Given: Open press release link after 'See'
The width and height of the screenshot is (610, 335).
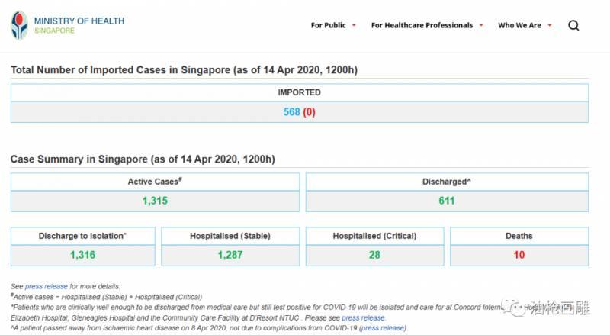Looking at the screenshot, I should pos(47,286).
